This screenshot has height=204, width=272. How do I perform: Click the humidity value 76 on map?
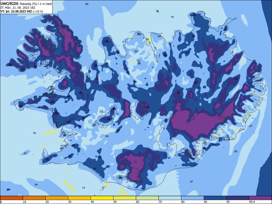tap(172, 17)
